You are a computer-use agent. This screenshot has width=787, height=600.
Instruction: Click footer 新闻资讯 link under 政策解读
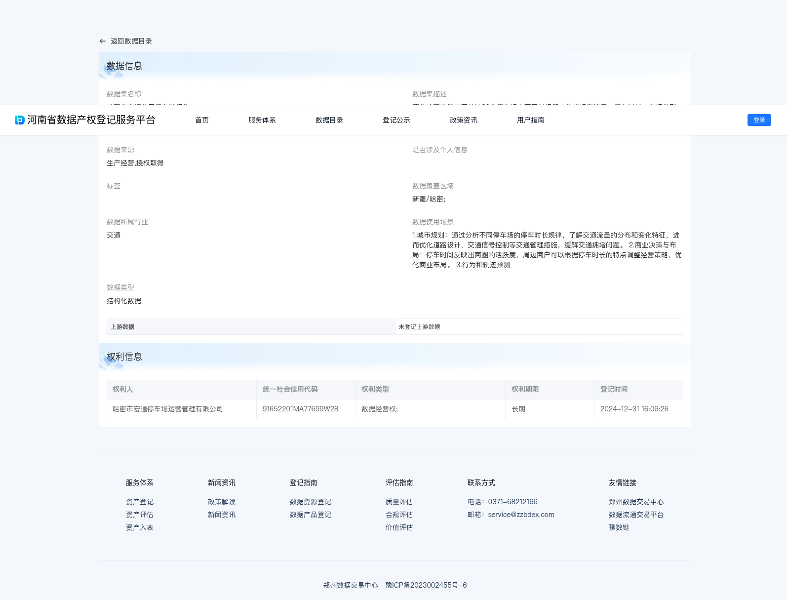222,515
